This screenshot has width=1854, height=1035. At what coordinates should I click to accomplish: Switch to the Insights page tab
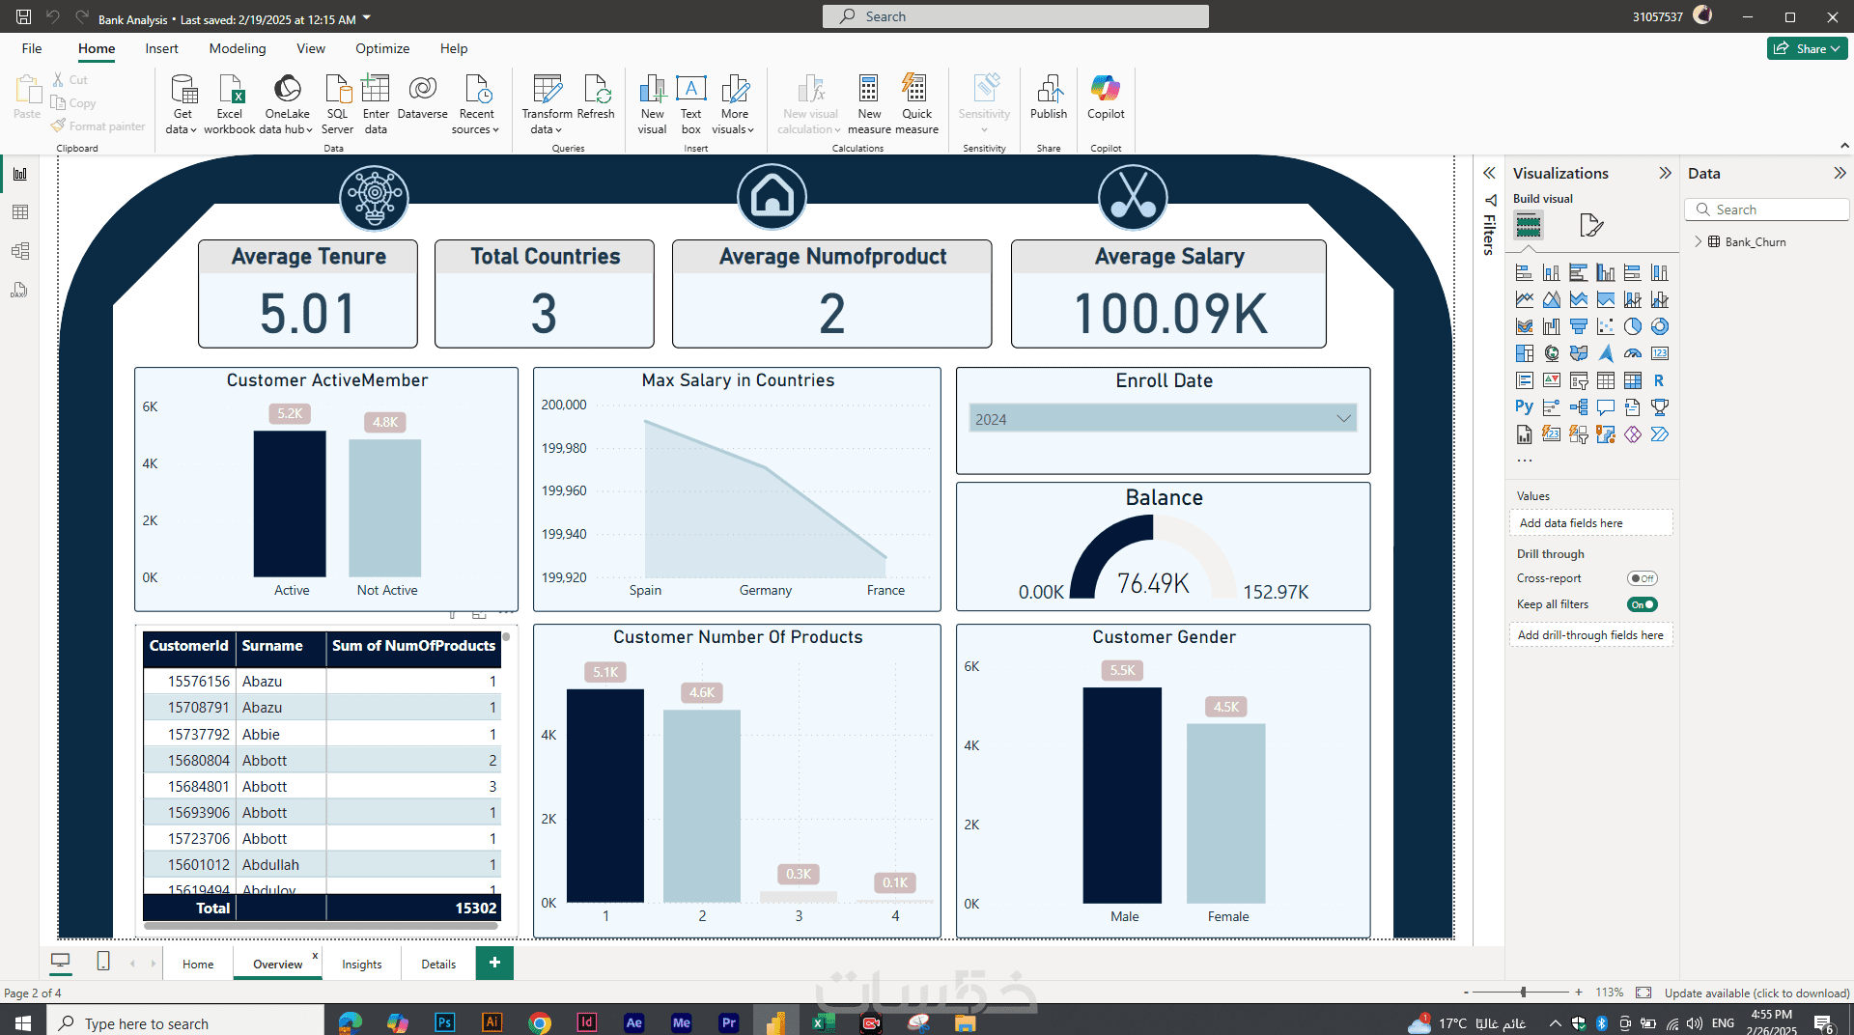362,964
